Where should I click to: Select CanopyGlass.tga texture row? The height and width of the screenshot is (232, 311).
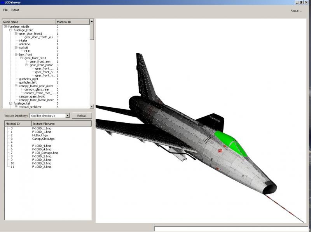43,139
